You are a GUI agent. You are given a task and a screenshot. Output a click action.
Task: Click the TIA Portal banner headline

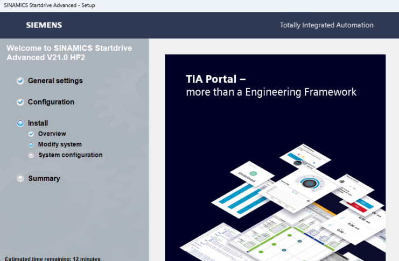pyautogui.click(x=271, y=85)
